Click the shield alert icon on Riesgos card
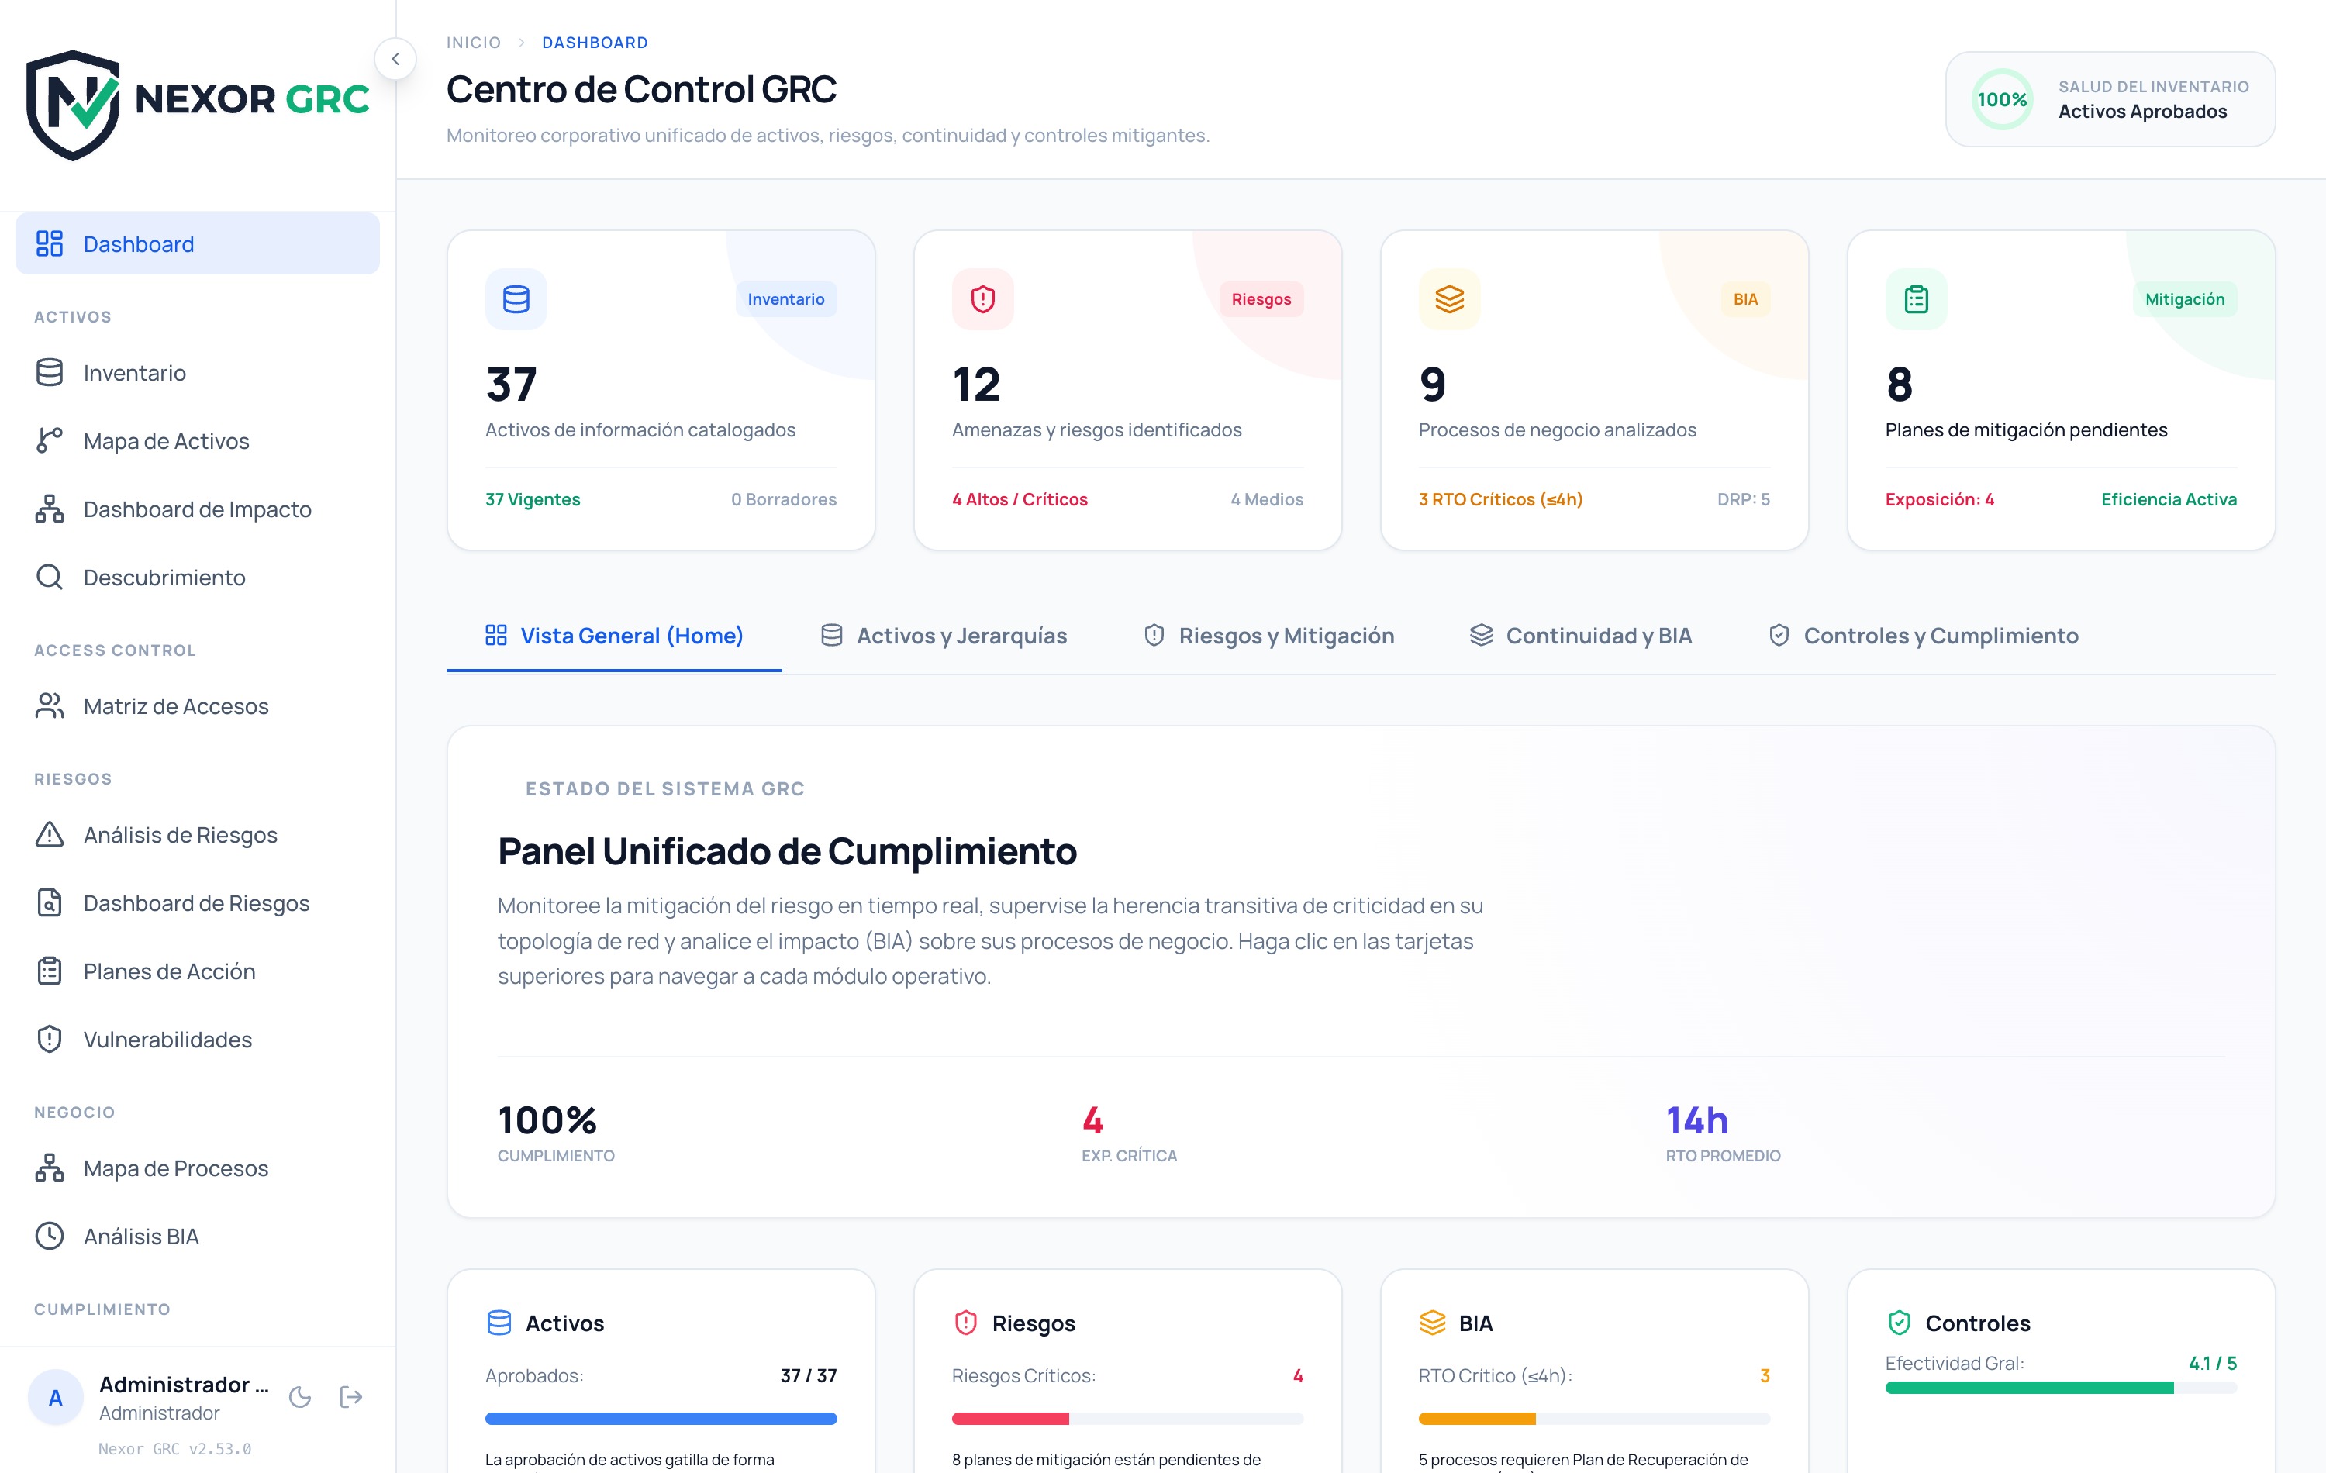This screenshot has width=2326, height=1473. coord(982,299)
